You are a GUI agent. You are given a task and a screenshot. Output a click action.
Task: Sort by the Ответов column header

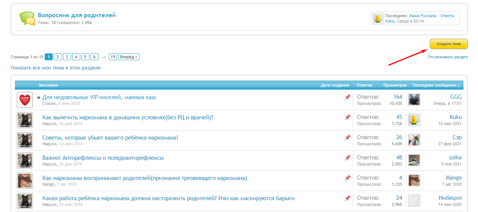click(364, 85)
